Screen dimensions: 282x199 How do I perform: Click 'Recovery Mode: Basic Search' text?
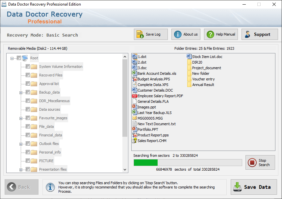tap(42, 35)
